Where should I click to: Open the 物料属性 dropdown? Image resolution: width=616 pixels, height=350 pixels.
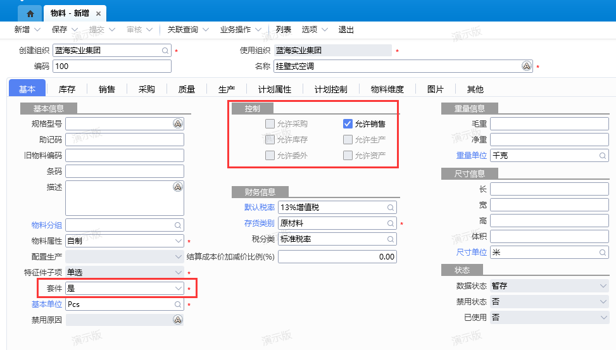[x=179, y=241]
